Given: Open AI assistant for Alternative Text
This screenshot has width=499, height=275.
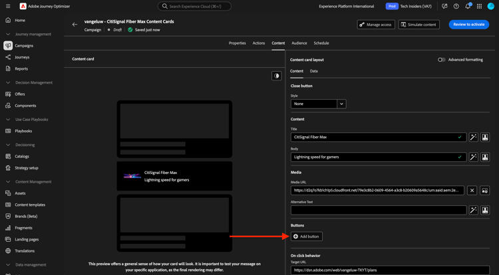Looking at the screenshot, I should (473, 210).
